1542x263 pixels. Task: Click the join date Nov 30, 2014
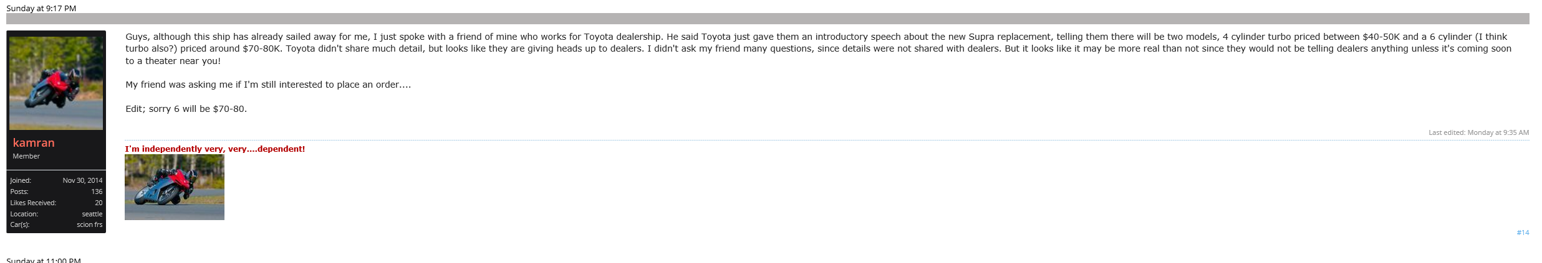coord(82,180)
